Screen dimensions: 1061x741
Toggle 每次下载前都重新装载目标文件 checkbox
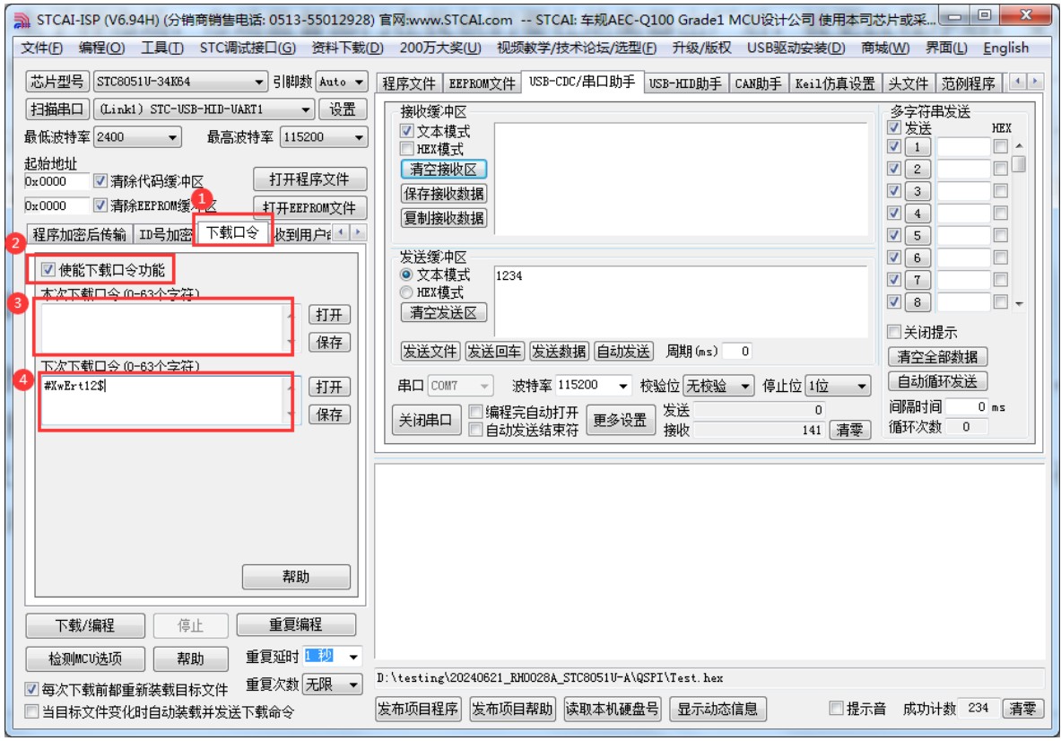pyautogui.click(x=31, y=689)
